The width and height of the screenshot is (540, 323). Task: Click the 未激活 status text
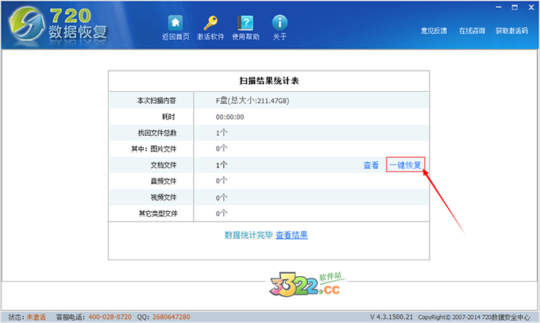[37, 317]
